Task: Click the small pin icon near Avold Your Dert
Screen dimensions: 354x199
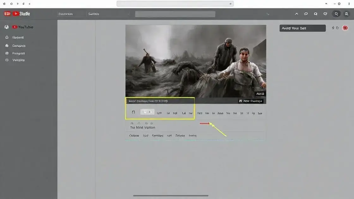Action: tap(333, 28)
